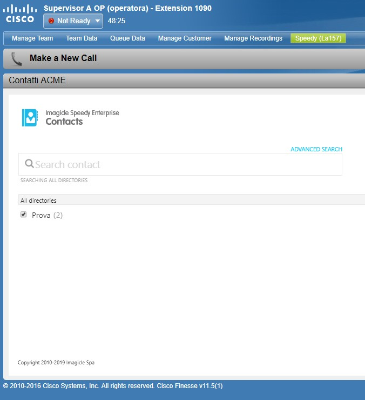365x400 pixels.
Task: Open the Manage Recordings tab
Action: click(x=253, y=38)
